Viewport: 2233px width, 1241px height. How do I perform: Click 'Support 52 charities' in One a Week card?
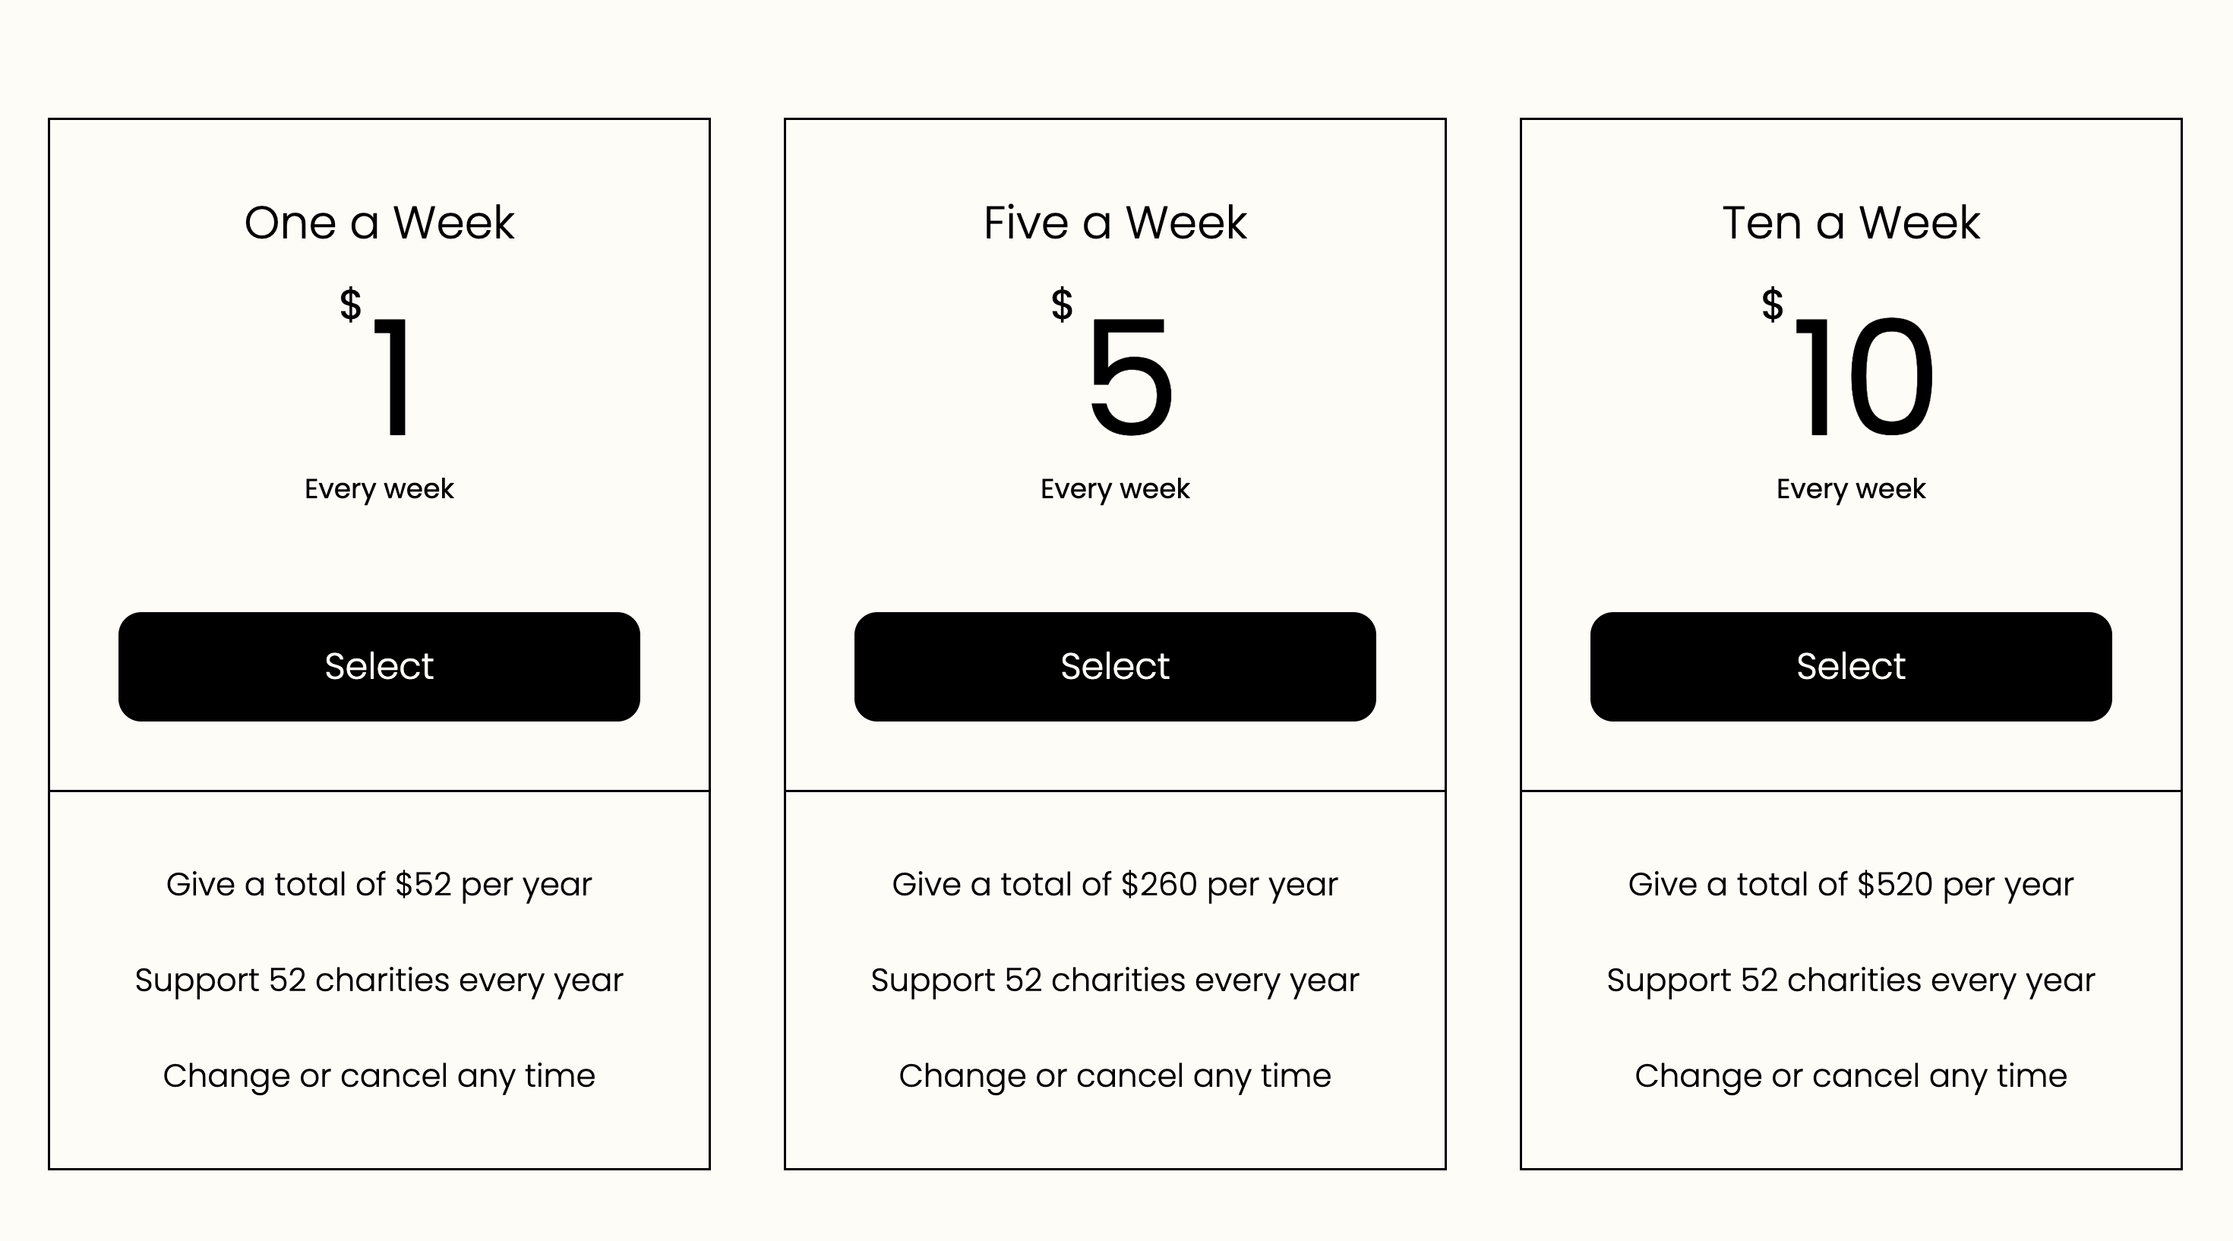coord(379,980)
